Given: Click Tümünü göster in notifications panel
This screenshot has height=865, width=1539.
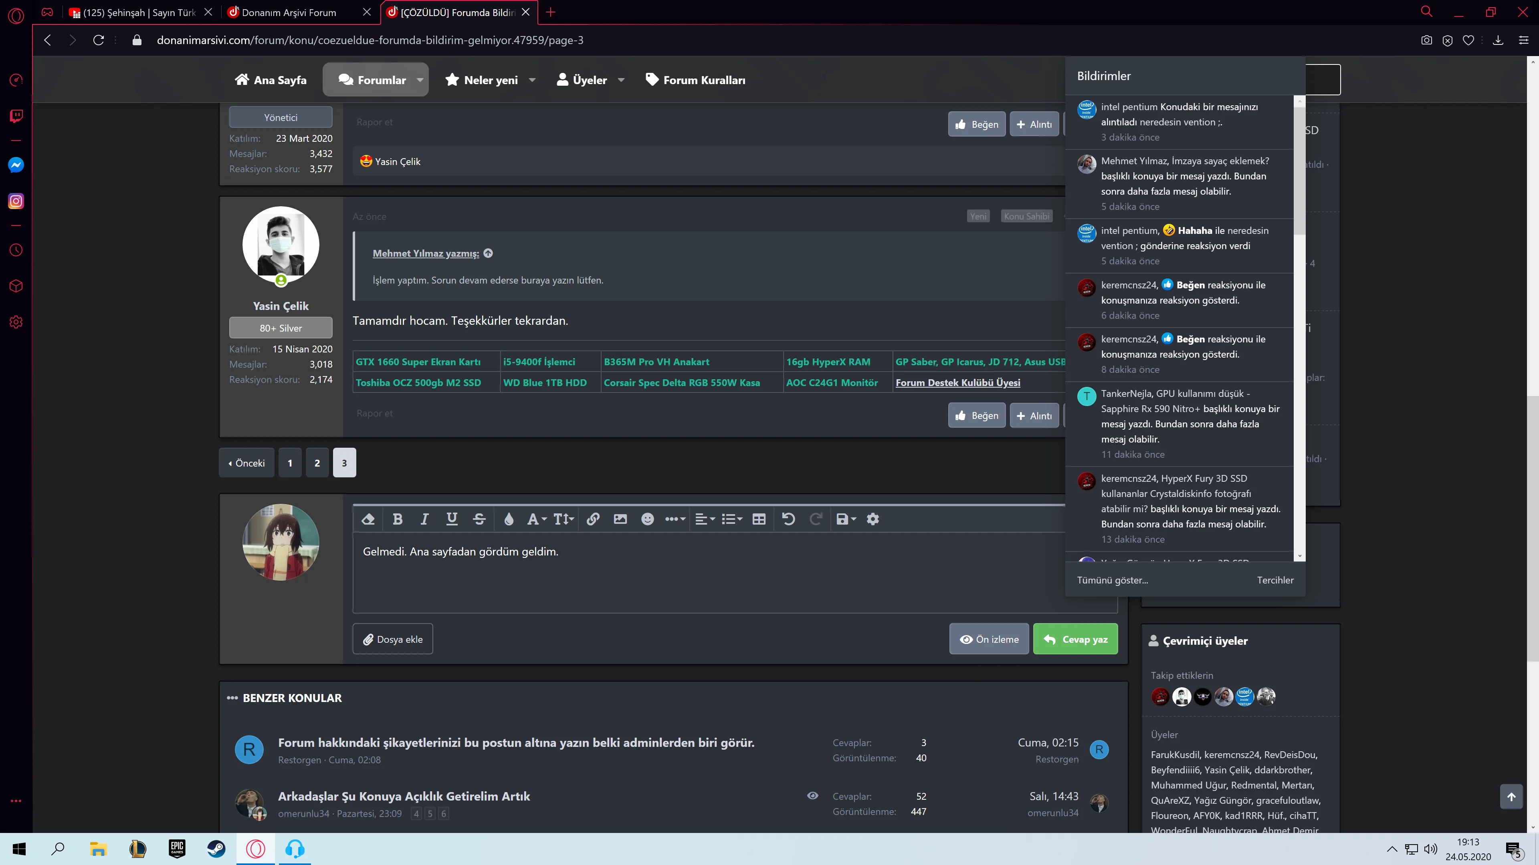Looking at the screenshot, I should 1112,579.
